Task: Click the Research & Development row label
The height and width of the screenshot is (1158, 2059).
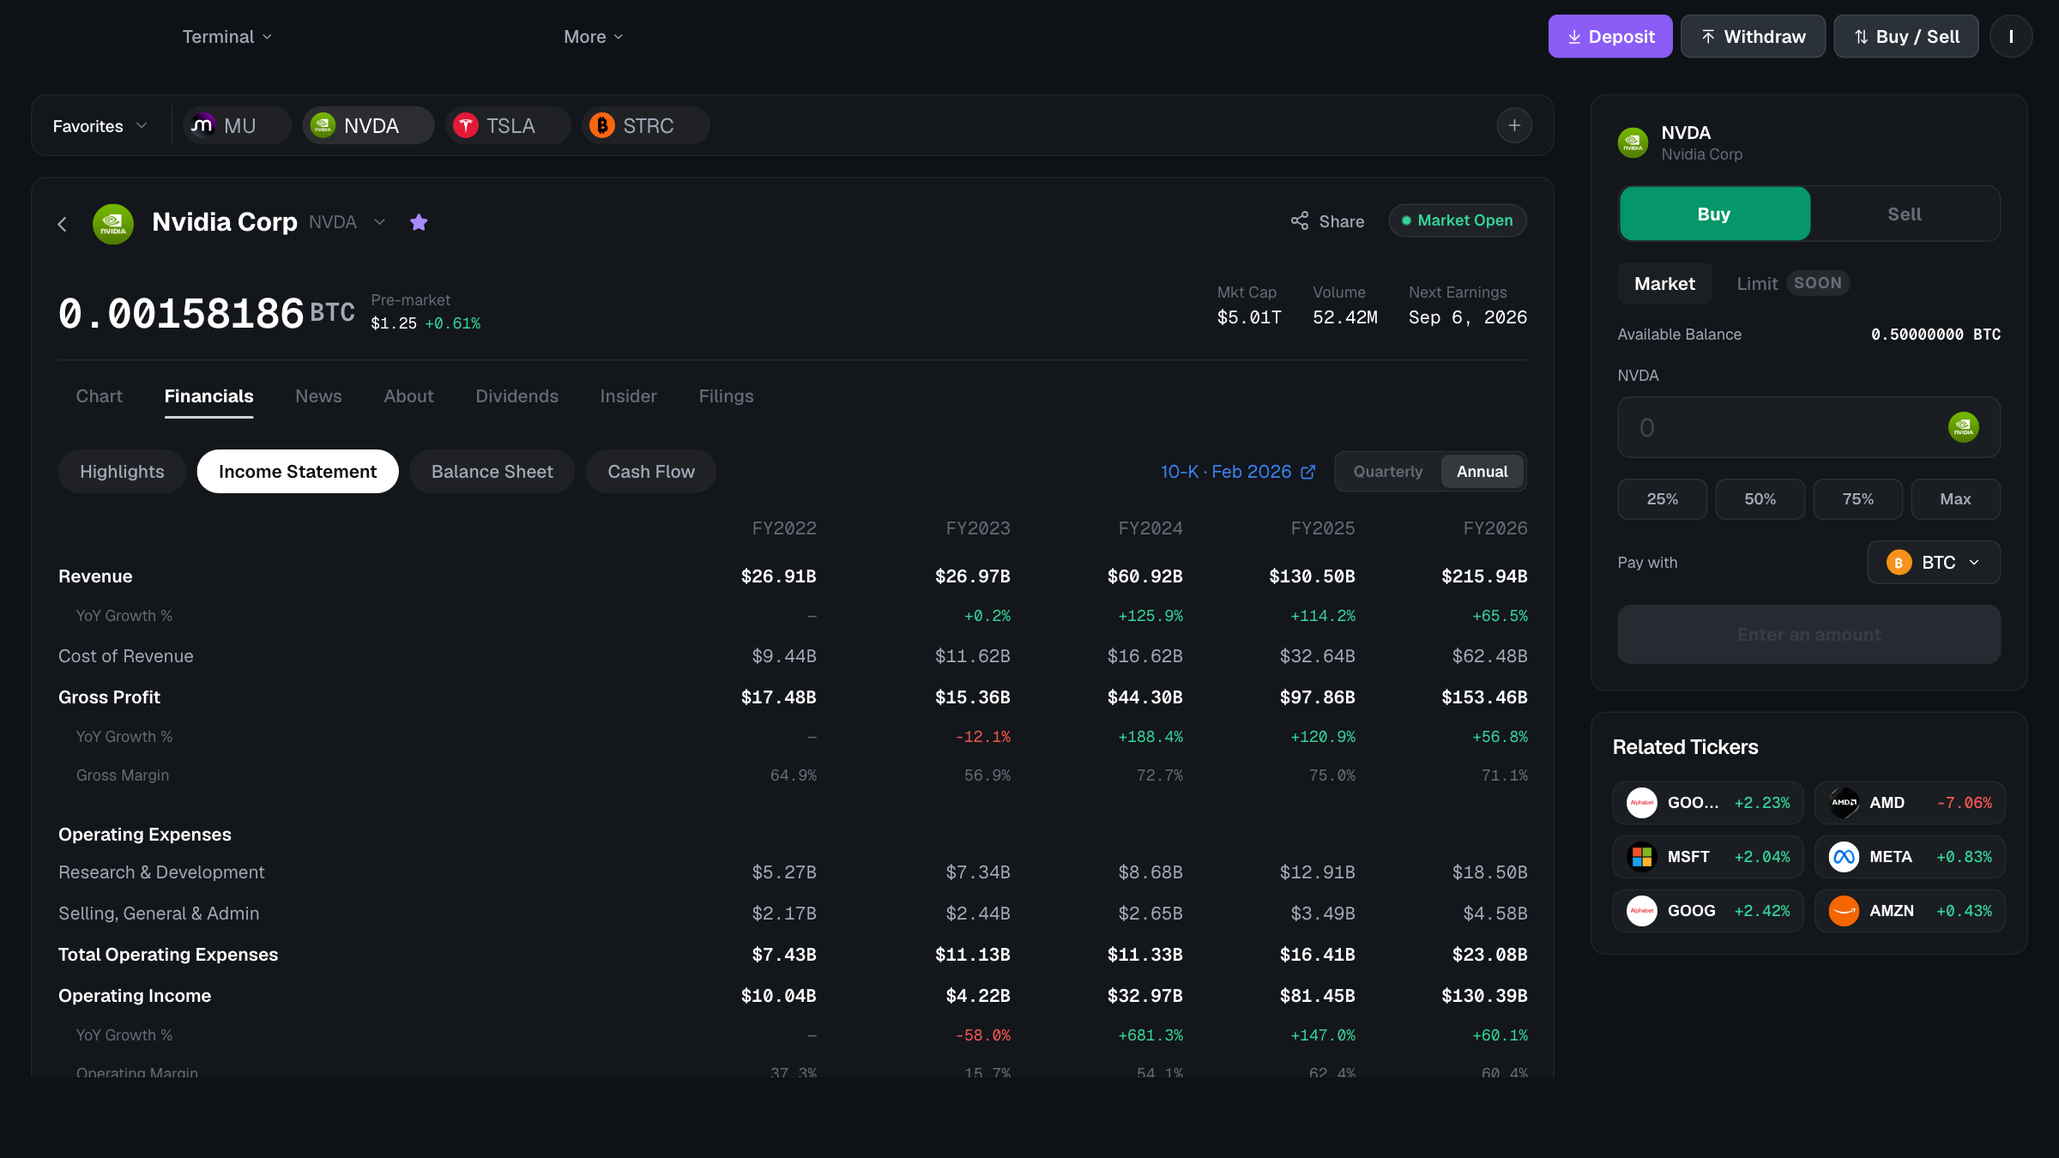Action: (161, 872)
